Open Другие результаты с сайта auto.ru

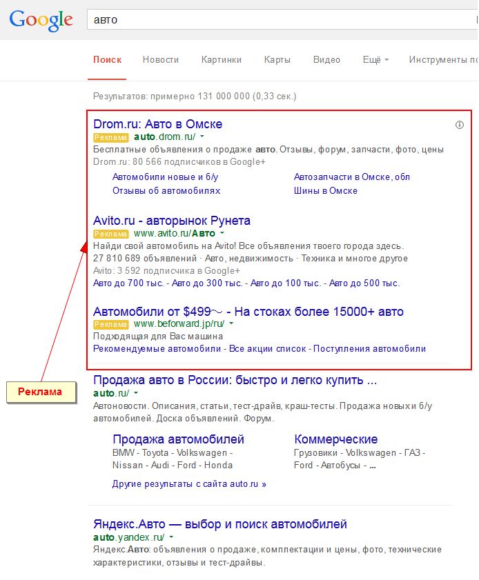[189, 484]
